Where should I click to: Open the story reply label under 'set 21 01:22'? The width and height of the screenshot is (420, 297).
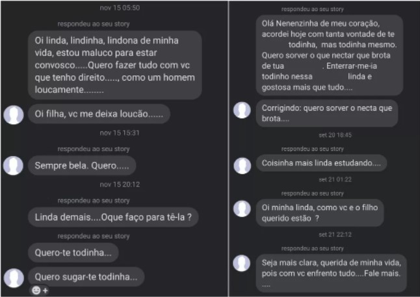312,194
